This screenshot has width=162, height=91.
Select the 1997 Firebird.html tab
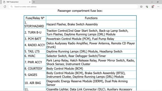click(17, 2)
